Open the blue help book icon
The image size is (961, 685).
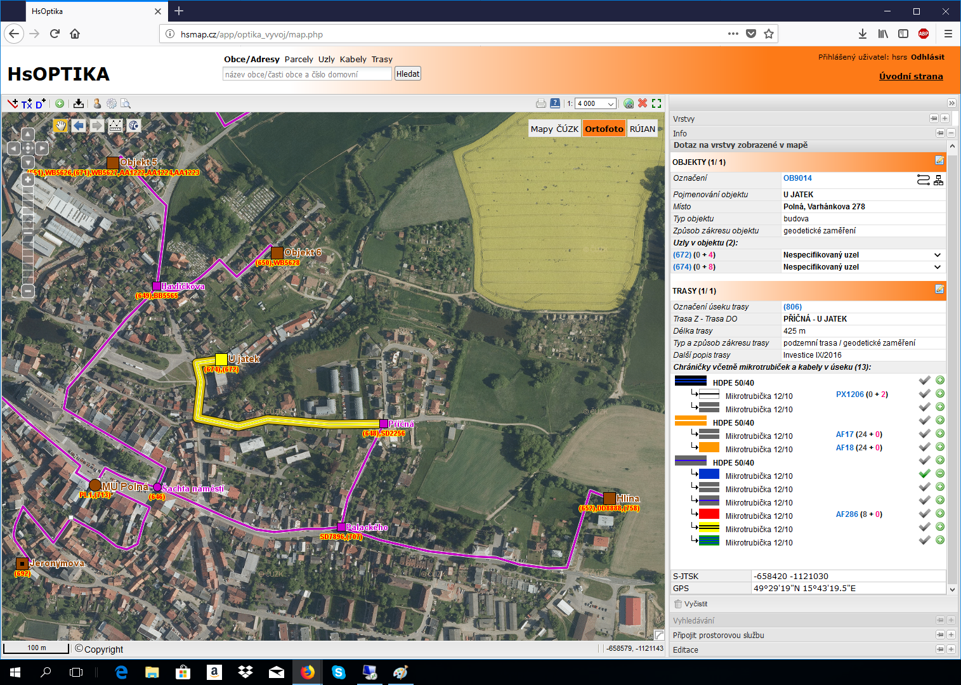tap(555, 103)
